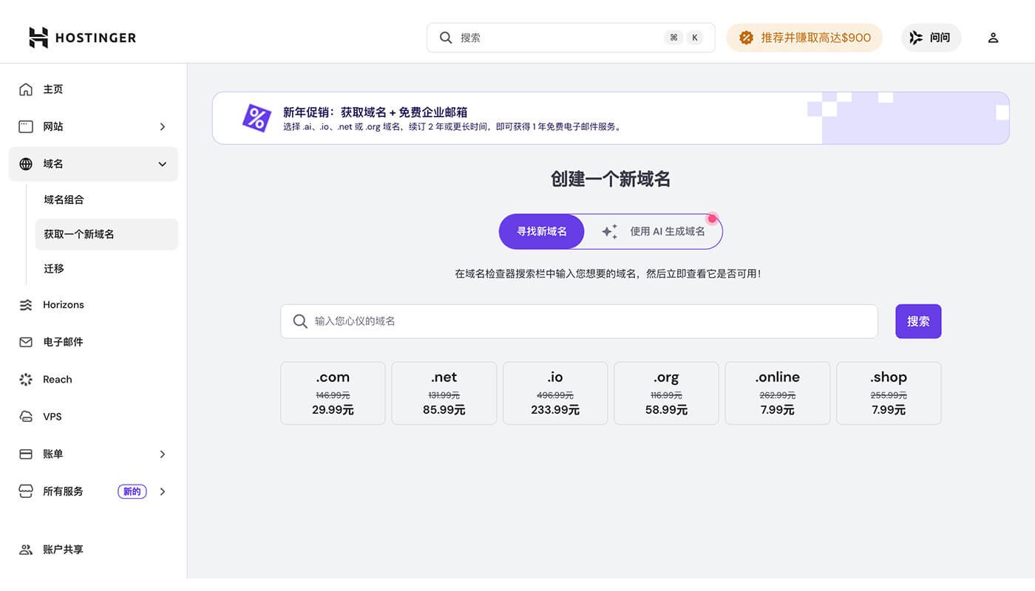Click the VPS sidebar icon
This screenshot has height=591, width=1035.
pos(24,416)
